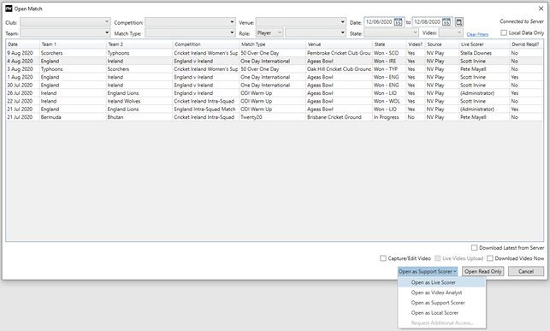Enable Capture/Edit Video checkbox
Viewport: 550px width, 331px height.
pyautogui.click(x=383, y=258)
